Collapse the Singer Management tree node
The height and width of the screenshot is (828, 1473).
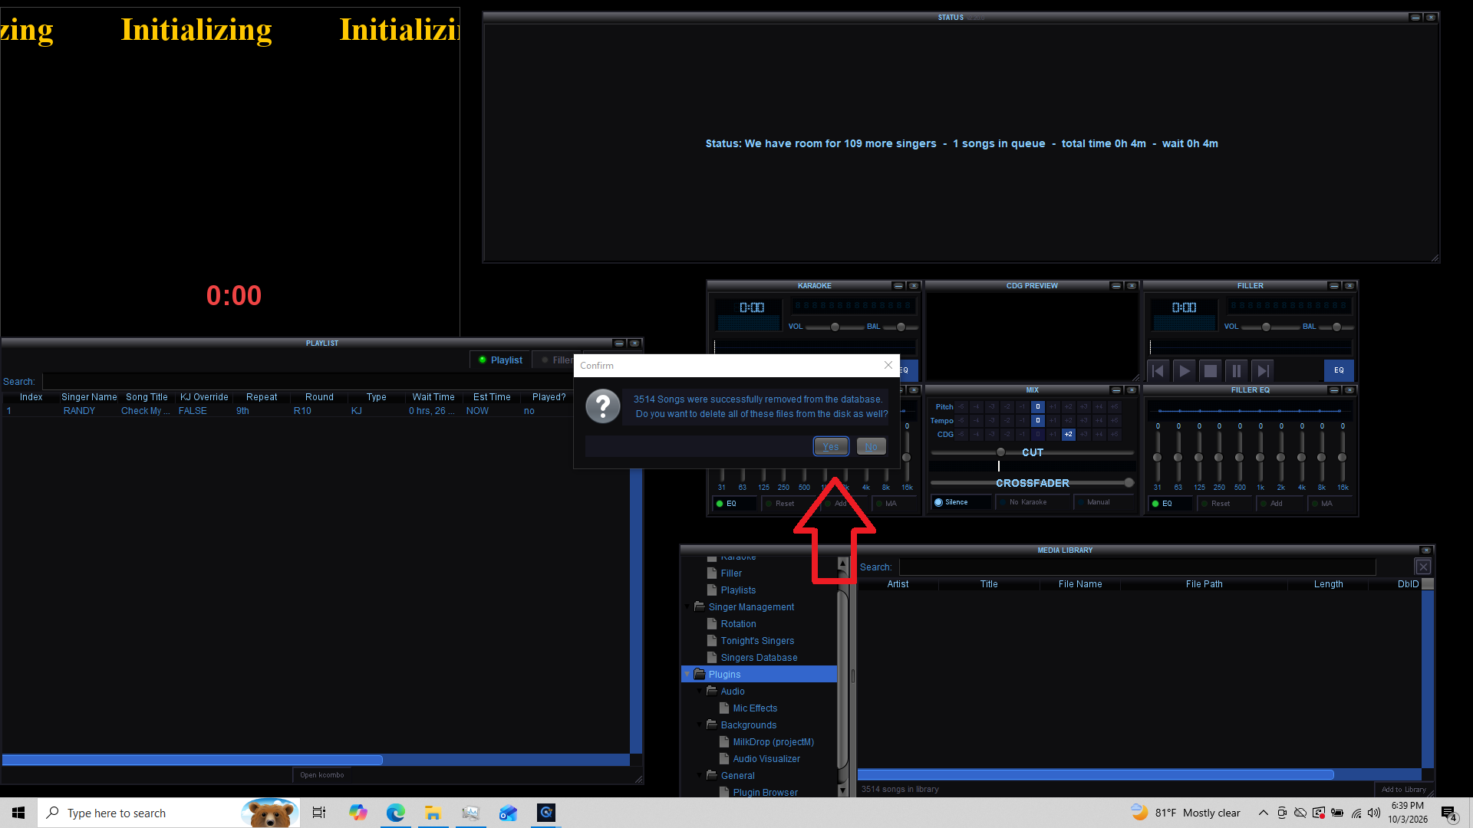[687, 607]
